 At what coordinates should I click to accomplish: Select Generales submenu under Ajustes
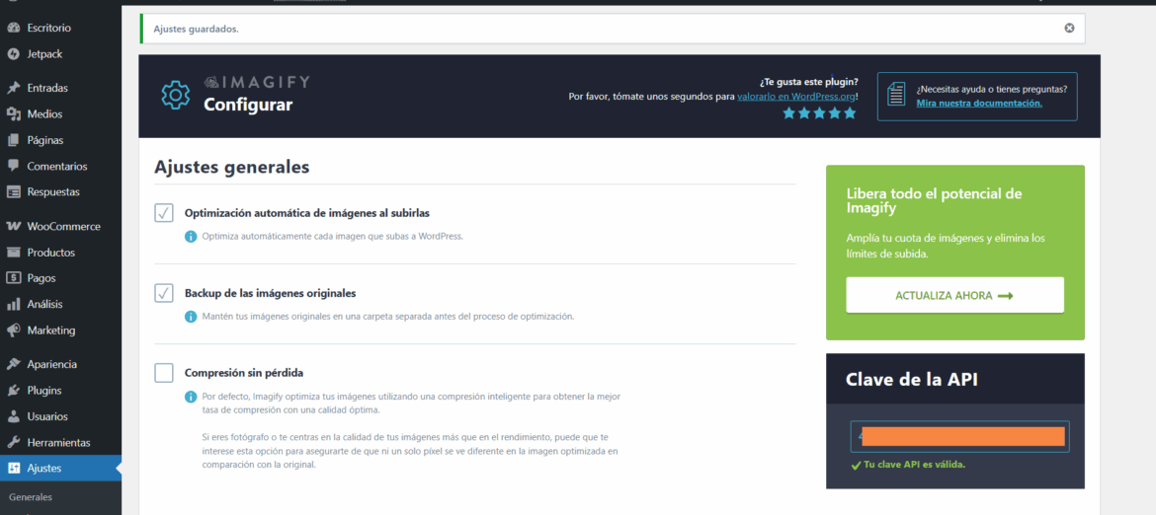point(31,496)
